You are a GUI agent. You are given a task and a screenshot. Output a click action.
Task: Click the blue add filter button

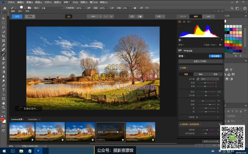pyautogui.click(x=215, y=56)
